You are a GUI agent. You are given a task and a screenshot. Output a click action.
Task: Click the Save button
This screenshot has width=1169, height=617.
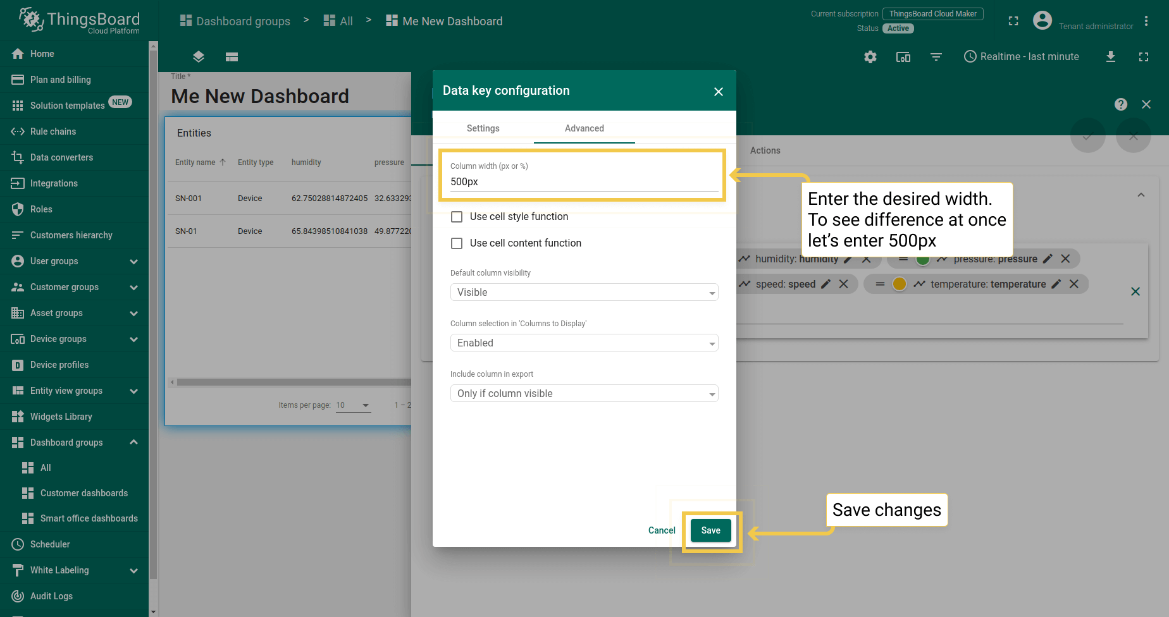pyautogui.click(x=710, y=530)
